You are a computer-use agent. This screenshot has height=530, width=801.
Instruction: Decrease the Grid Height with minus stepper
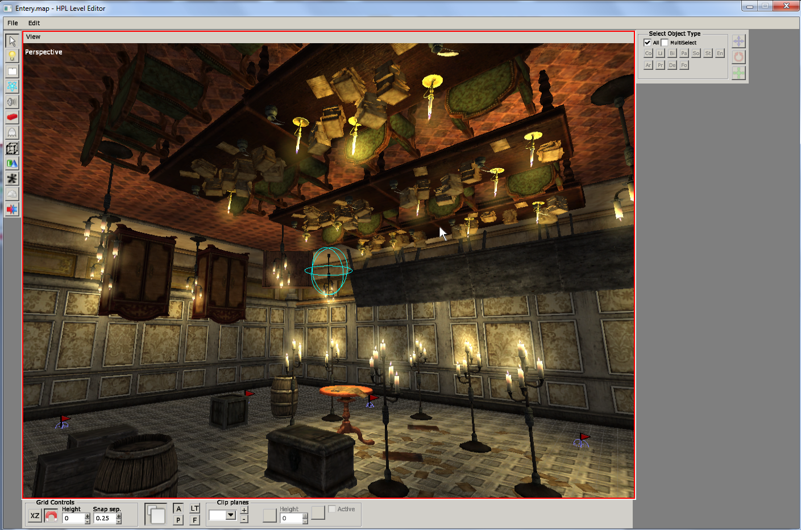click(x=88, y=521)
